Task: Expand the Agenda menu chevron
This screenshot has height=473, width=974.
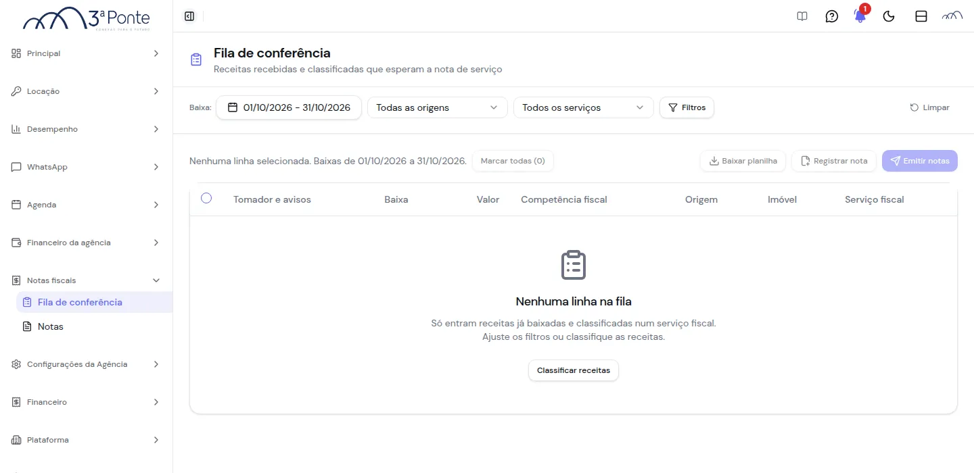Action: 156,205
